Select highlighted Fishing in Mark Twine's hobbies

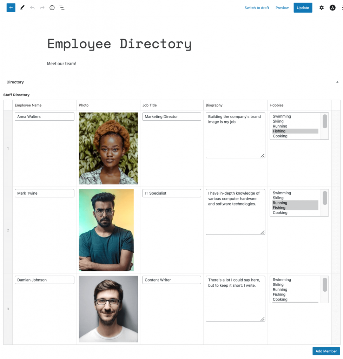[x=295, y=208]
